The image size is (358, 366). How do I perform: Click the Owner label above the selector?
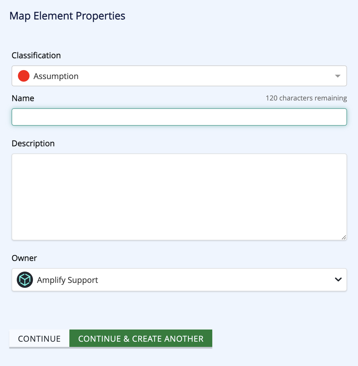pyautogui.click(x=24, y=258)
